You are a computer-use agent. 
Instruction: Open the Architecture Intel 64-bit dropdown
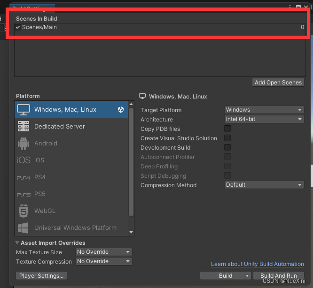coord(264,119)
